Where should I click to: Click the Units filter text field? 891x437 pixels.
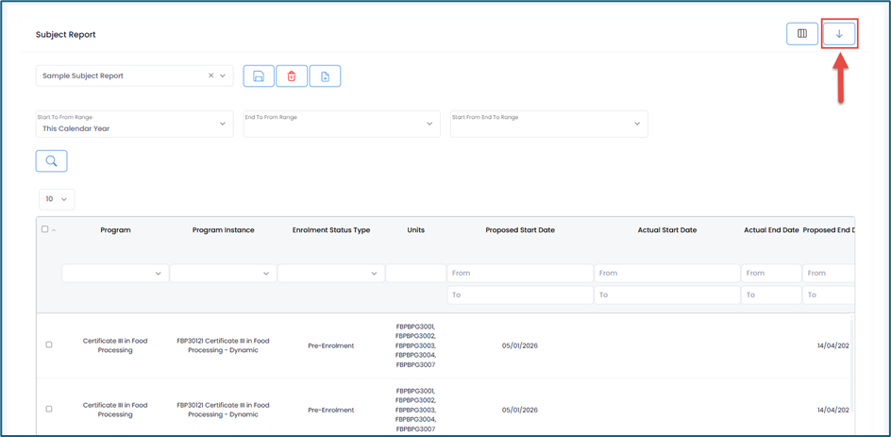click(415, 274)
